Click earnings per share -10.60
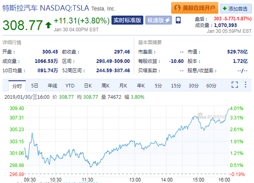This screenshot has width=254, height=183. pyautogui.click(x=176, y=61)
